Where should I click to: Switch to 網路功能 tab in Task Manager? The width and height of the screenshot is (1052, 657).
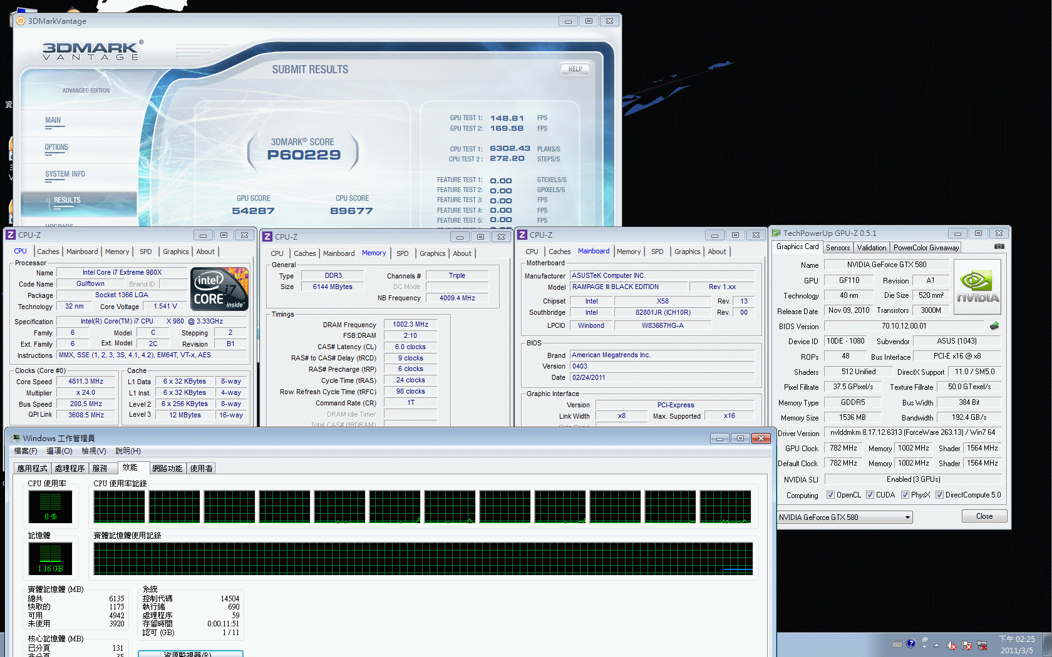pos(167,468)
